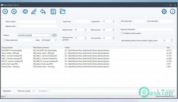Select row IMG_2 summer holiday.JPG
The width and height of the screenshot is (178, 102).
[89, 58]
